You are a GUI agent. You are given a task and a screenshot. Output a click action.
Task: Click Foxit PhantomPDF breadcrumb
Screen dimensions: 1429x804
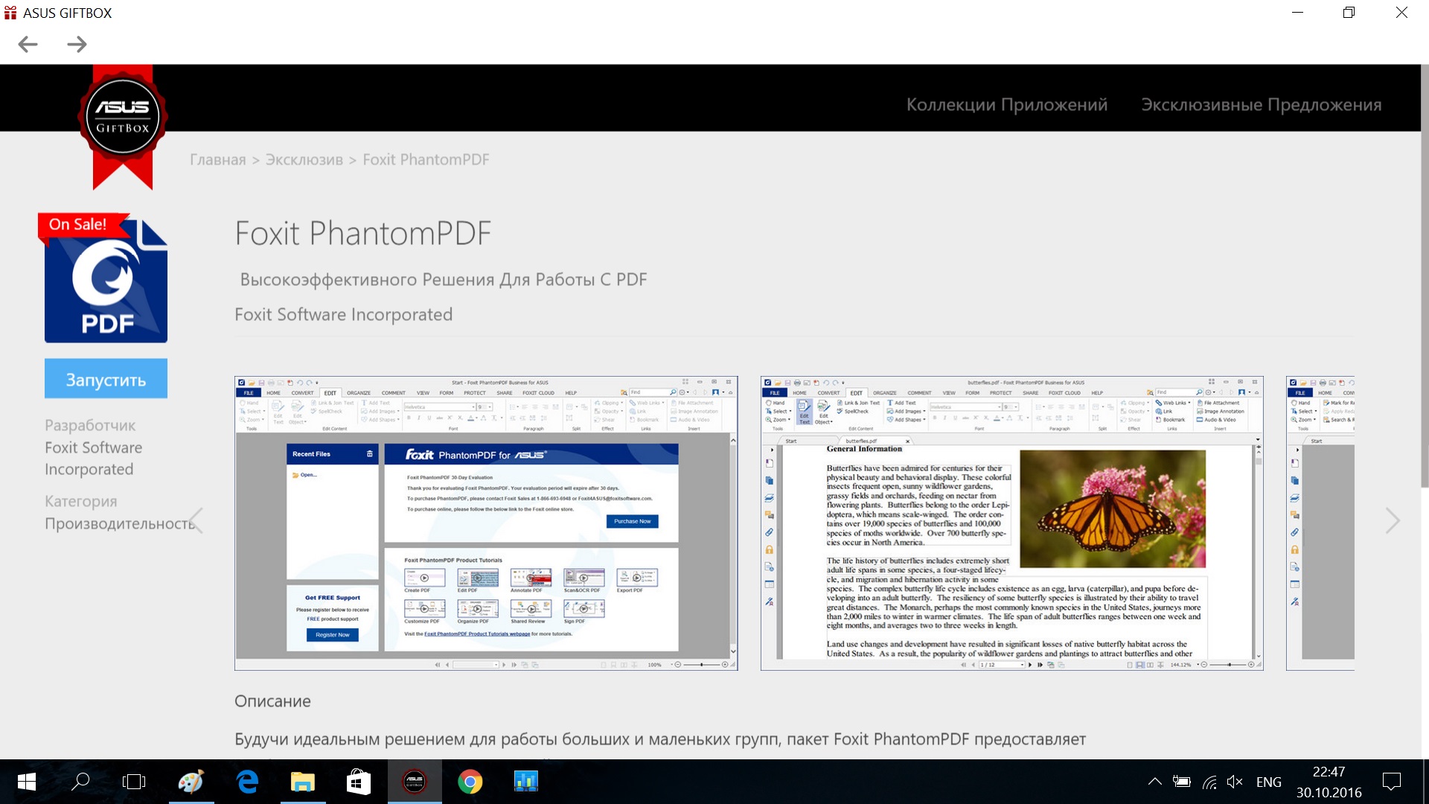(426, 160)
